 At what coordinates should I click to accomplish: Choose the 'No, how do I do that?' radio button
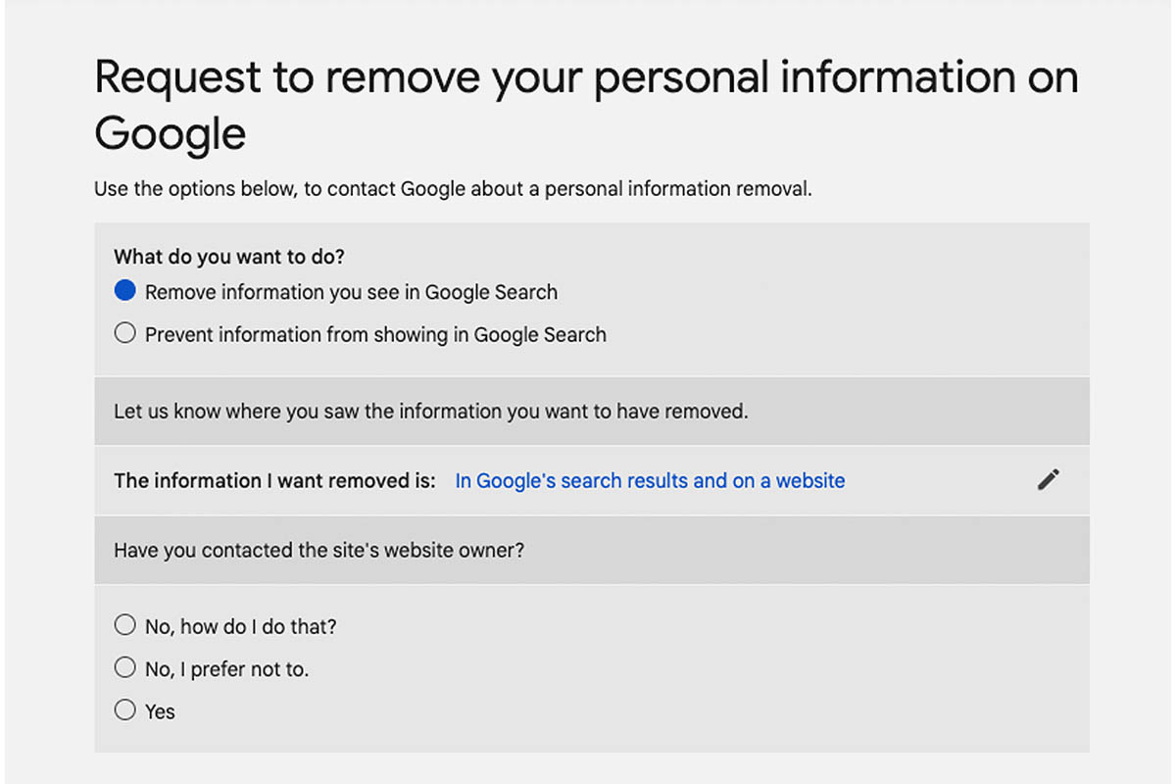click(124, 625)
